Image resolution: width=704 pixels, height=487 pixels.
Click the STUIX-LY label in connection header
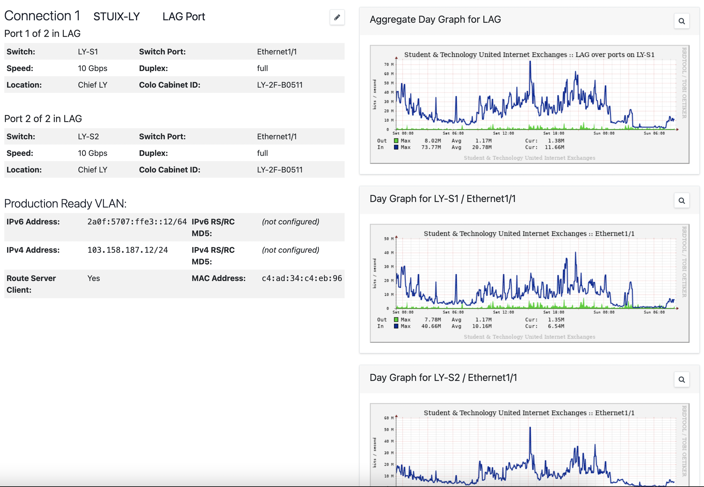[117, 16]
